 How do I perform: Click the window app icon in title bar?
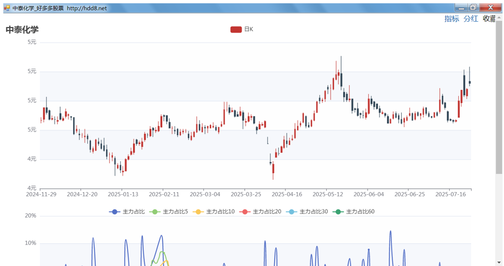click(x=7, y=8)
